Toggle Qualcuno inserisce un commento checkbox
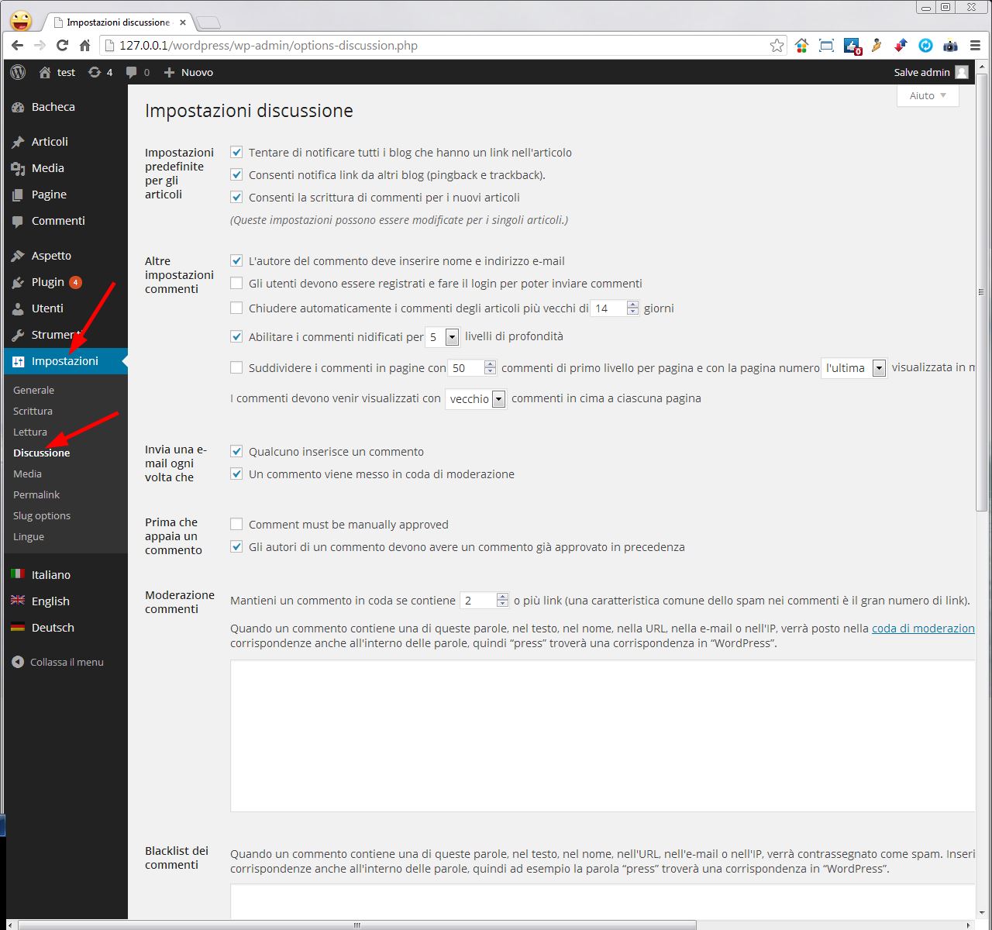Viewport: 992px width, 930px height. (x=236, y=452)
